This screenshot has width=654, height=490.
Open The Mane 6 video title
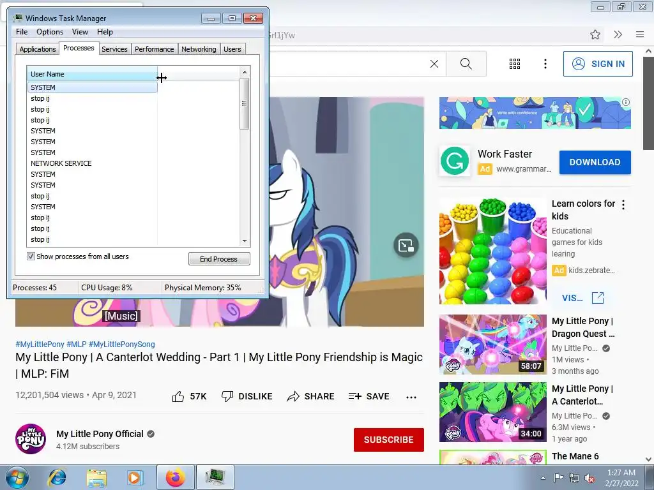(x=575, y=456)
